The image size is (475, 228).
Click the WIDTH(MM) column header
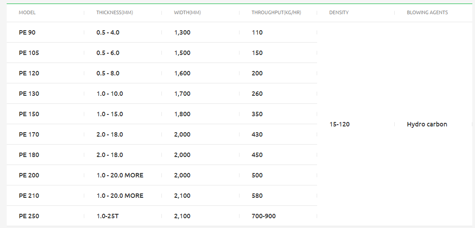[x=187, y=13]
